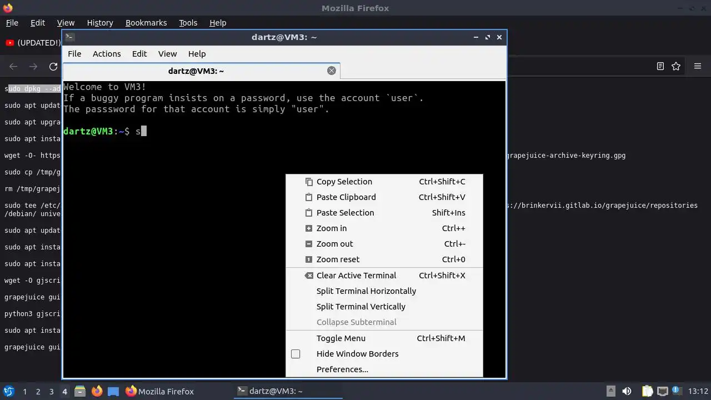Select Split Terminal Vertically

[384, 307]
